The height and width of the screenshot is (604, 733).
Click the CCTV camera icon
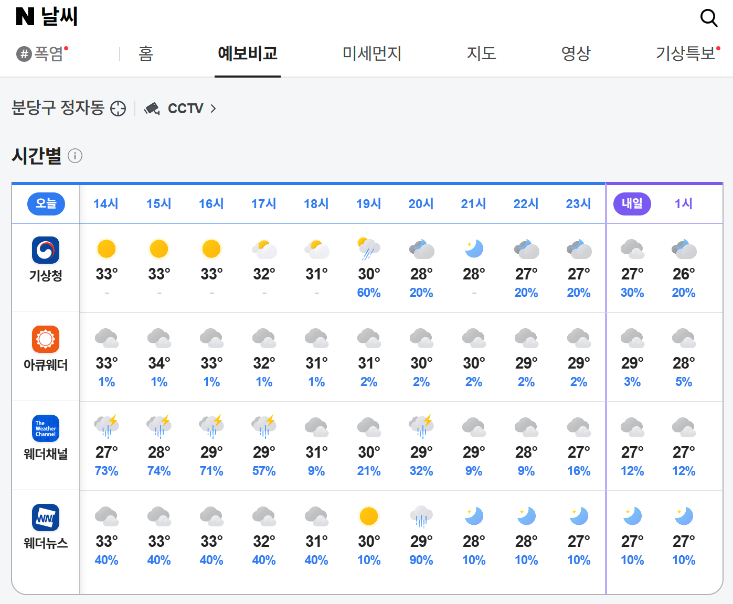[x=152, y=109]
